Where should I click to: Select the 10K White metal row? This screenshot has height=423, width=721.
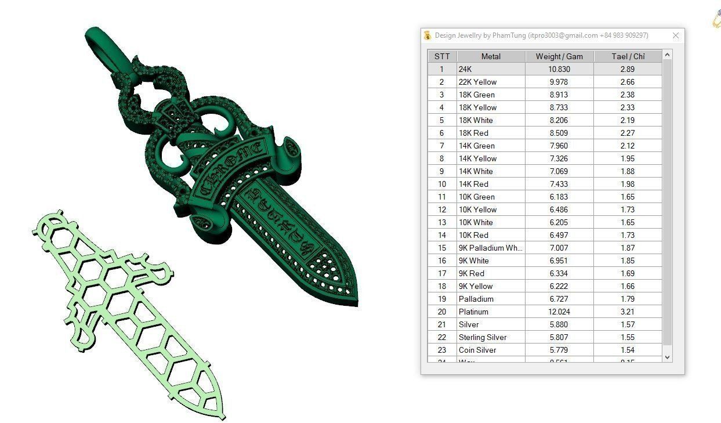pos(545,222)
